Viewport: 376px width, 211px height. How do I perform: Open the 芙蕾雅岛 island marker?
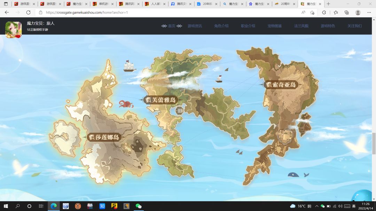[x=161, y=100]
